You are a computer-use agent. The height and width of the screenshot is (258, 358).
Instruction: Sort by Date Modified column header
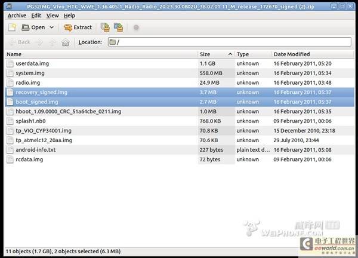tap(313, 54)
